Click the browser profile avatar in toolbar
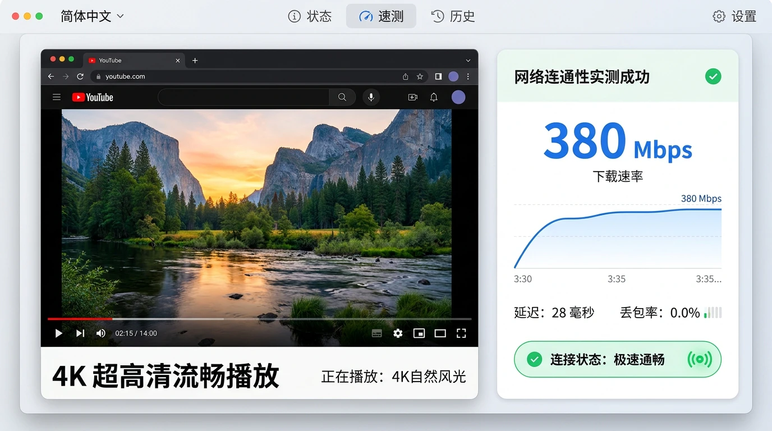772x431 pixels. pos(453,76)
